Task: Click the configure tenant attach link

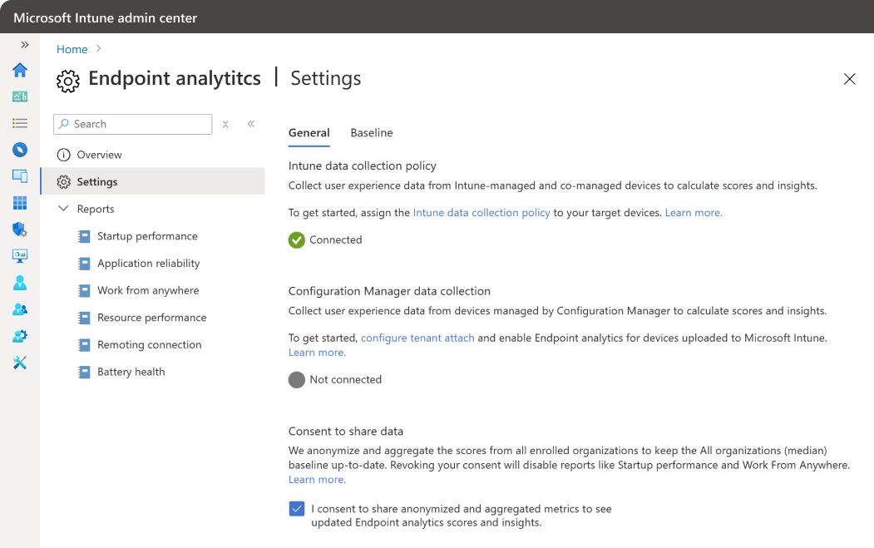Action: 417,338
